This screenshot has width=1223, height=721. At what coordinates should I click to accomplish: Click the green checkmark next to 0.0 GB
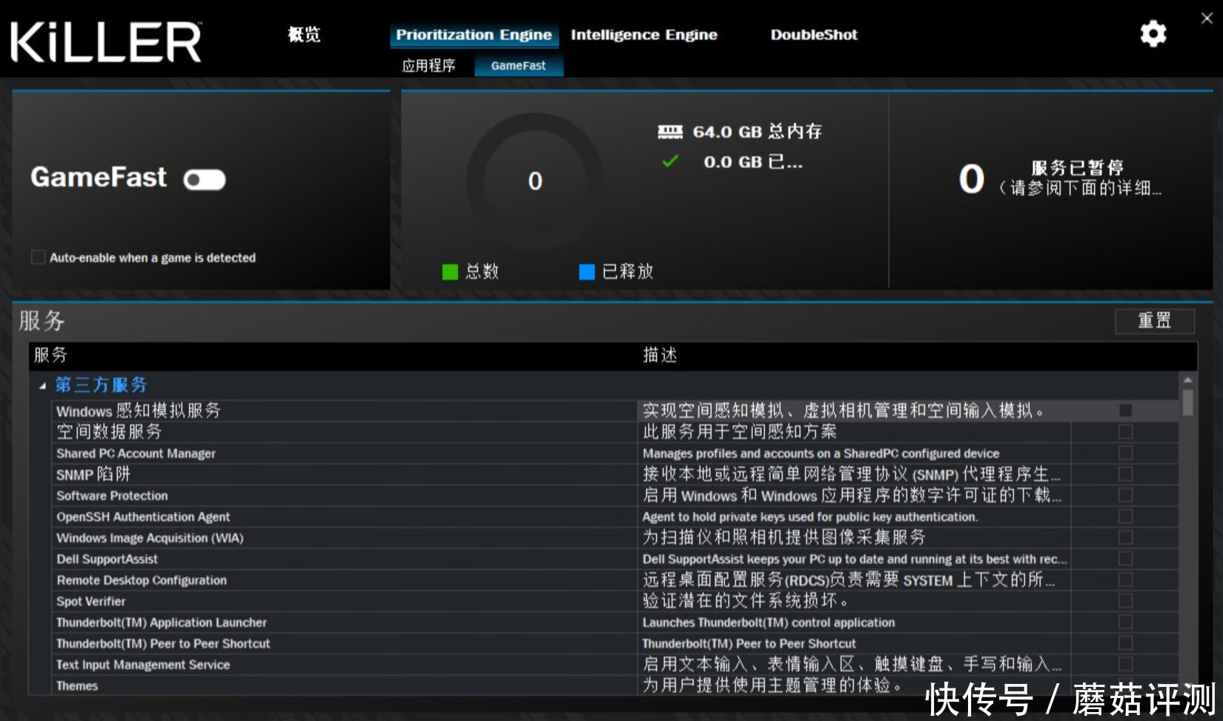click(670, 162)
